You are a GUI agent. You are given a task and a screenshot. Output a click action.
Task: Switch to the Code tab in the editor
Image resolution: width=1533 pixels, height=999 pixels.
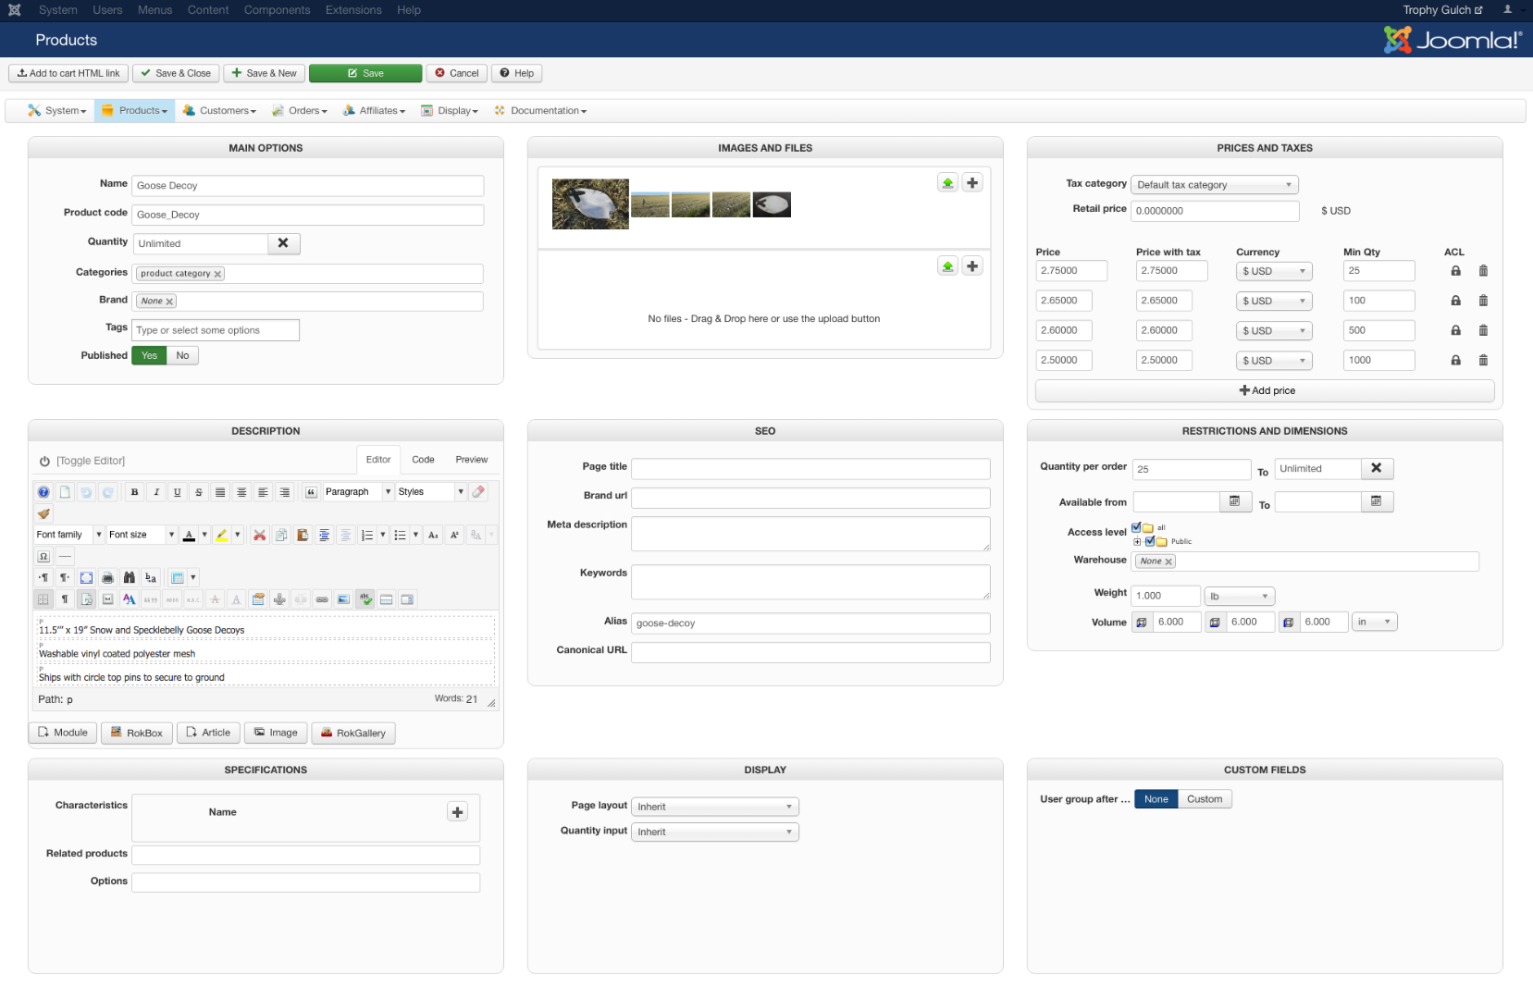[423, 460]
